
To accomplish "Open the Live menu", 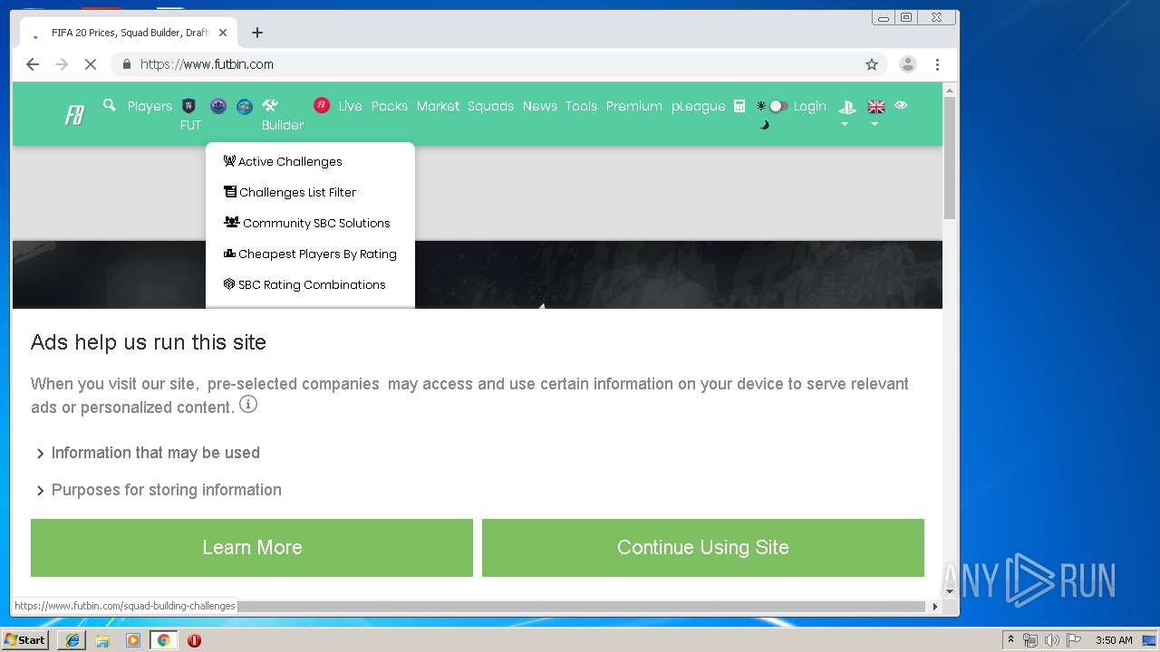I will [350, 106].
